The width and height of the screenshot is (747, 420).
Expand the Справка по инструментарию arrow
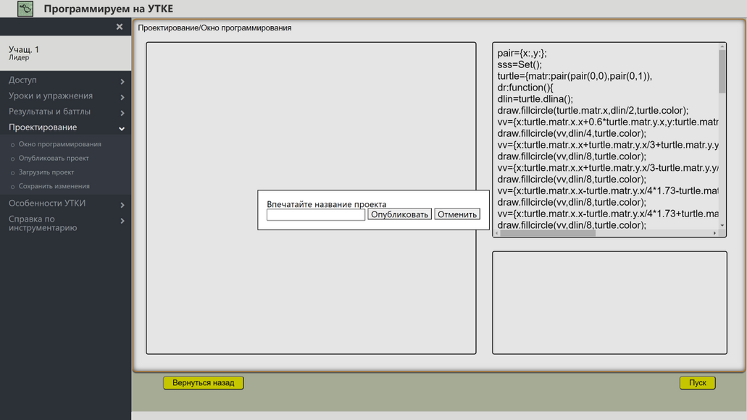[122, 220]
